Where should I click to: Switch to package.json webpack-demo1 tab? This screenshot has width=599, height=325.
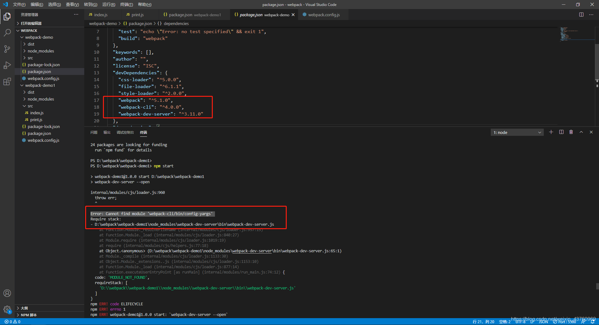(195, 15)
